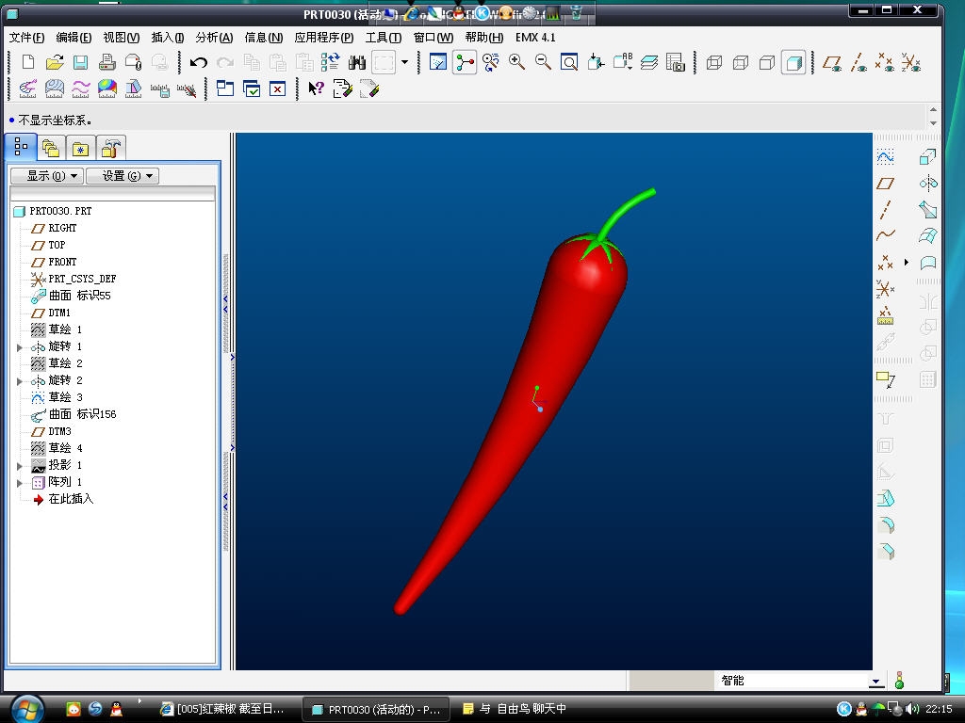Save the model with the floppy disk icon
Screen dimensions: 965x723
[x=81, y=62]
